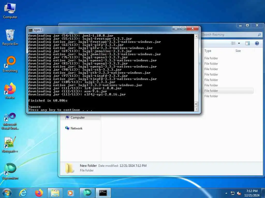Switch to the command prompt taskbar button

coord(103,193)
